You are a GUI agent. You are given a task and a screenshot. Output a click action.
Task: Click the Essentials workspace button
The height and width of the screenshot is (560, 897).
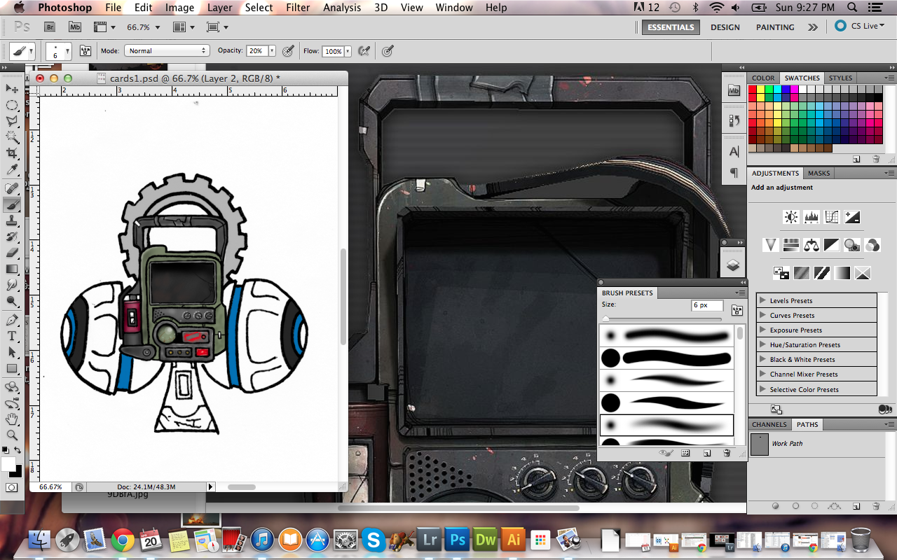click(671, 27)
